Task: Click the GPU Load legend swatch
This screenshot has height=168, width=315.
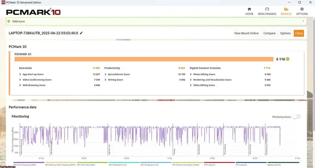Action: click(220, 162)
